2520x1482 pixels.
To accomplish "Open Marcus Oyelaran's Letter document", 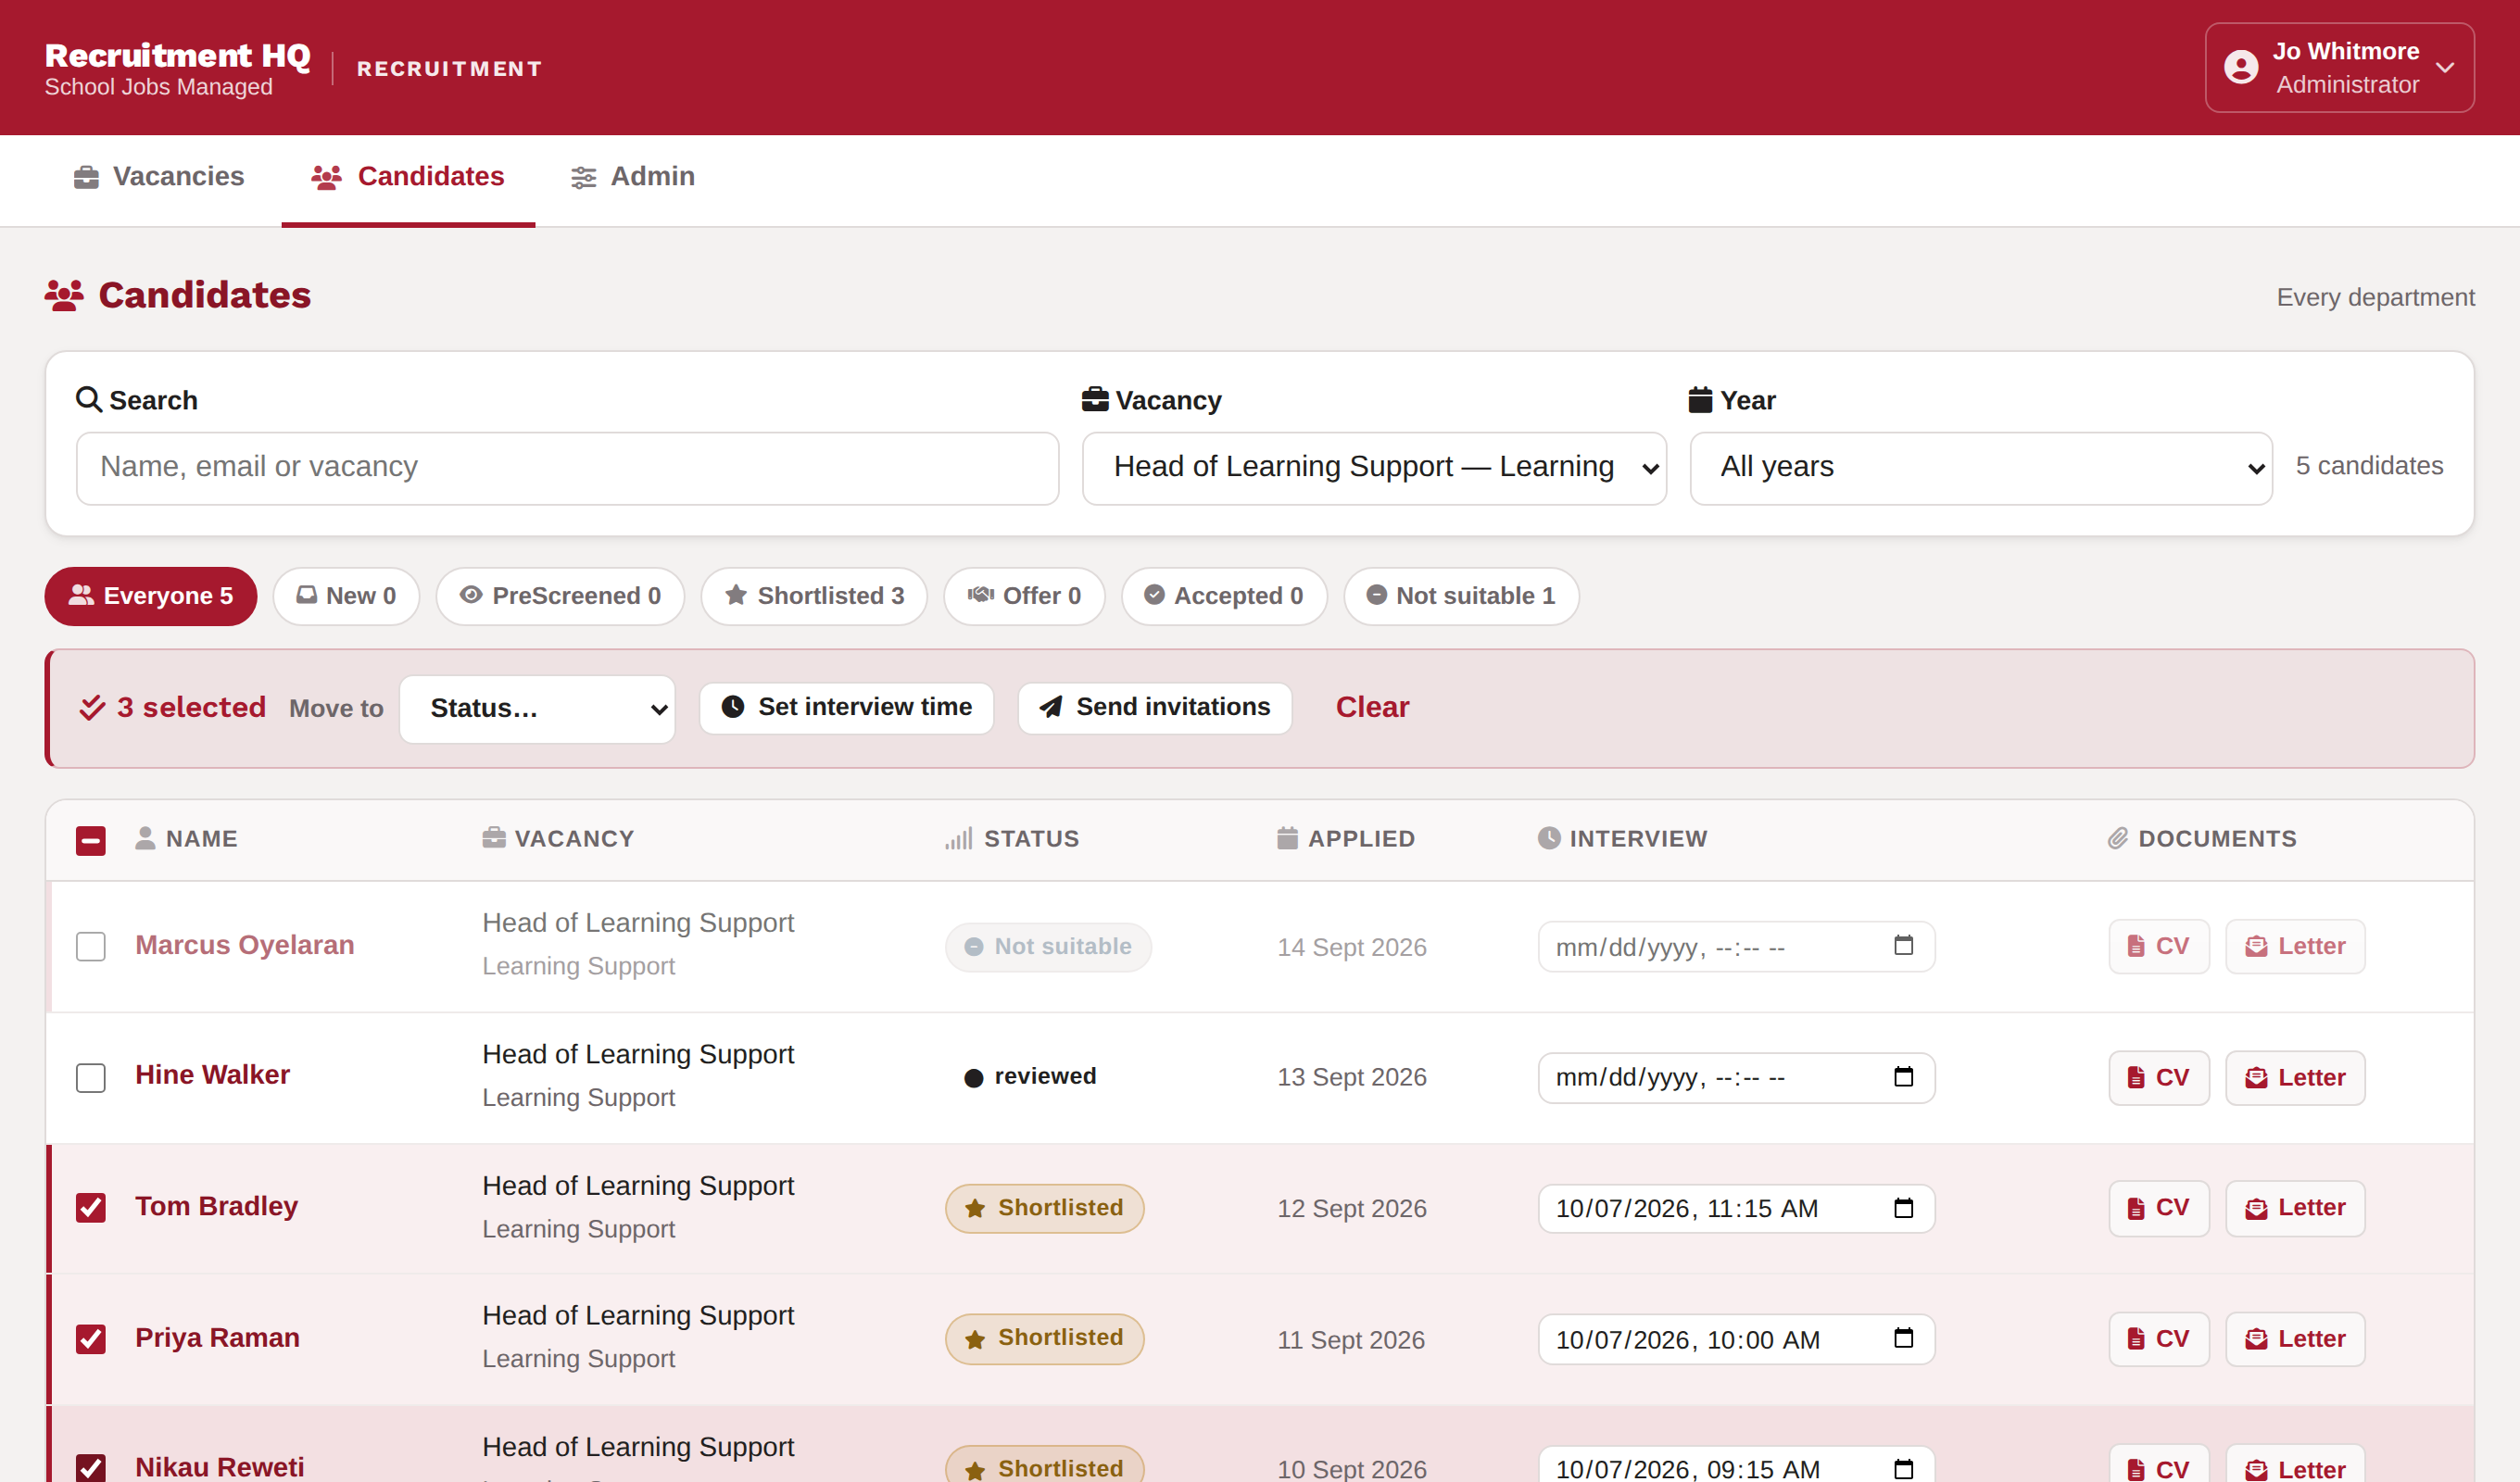I will click(2295, 946).
